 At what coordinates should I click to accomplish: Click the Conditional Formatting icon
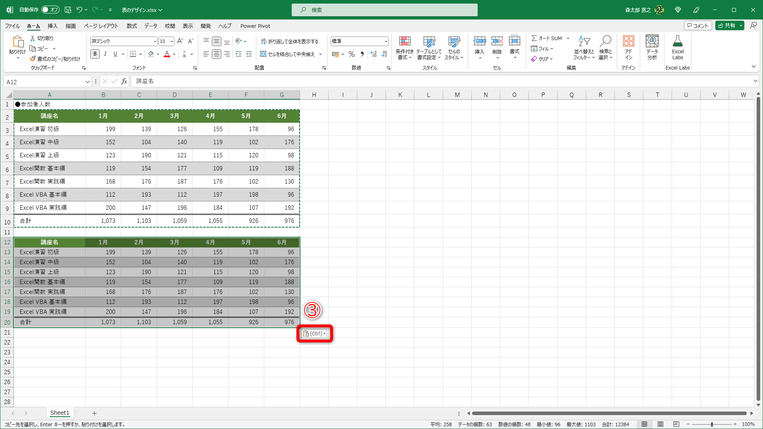[x=404, y=42]
